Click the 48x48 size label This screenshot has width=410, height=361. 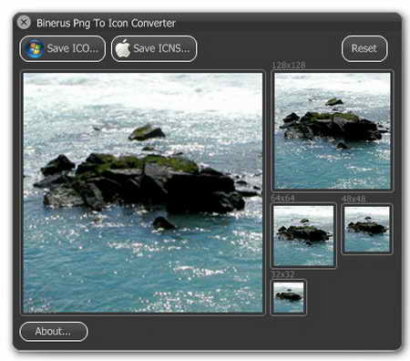pyautogui.click(x=354, y=200)
